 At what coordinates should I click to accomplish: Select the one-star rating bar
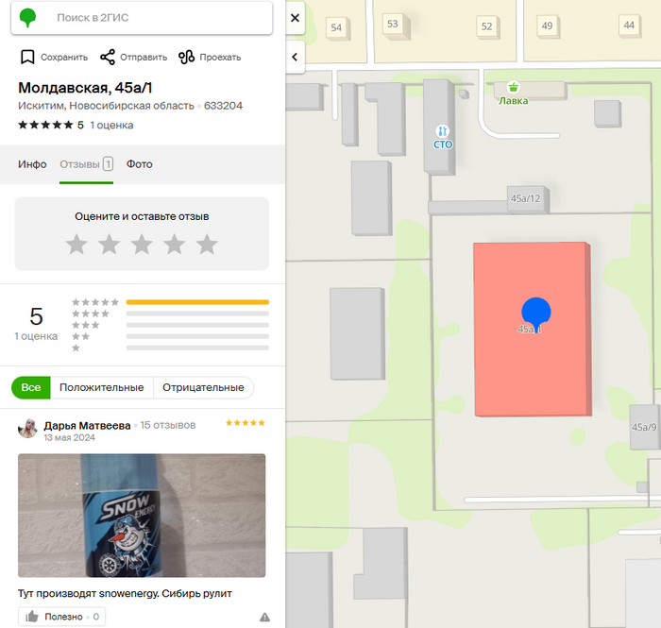click(197, 348)
